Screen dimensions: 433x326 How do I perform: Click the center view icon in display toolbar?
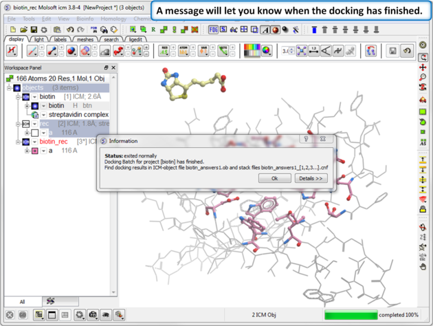[302, 52]
